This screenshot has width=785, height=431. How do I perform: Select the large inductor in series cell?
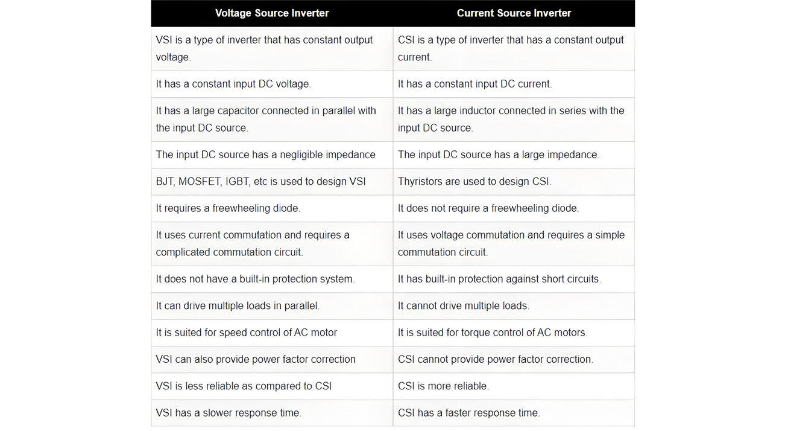click(514, 120)
